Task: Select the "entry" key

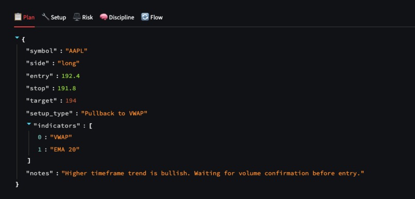Action: (40, 76)
